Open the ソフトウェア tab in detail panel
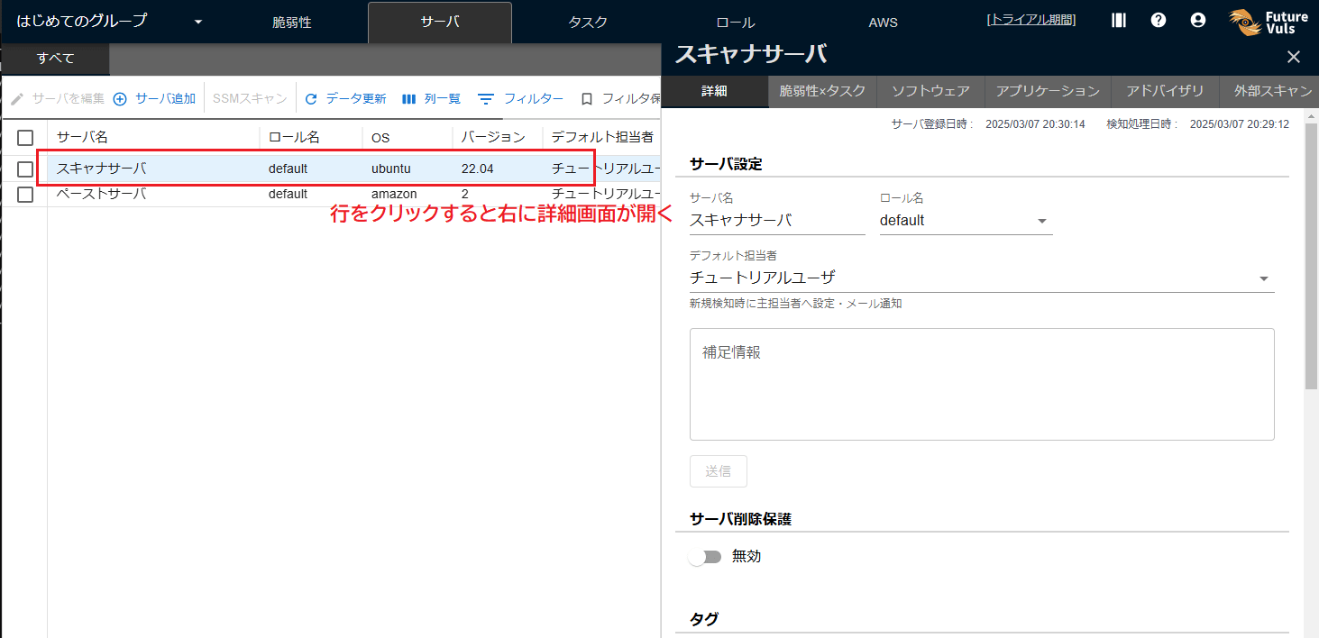Image resolution: width=1319 pixels, height=638 pixels. coord(930,91)
